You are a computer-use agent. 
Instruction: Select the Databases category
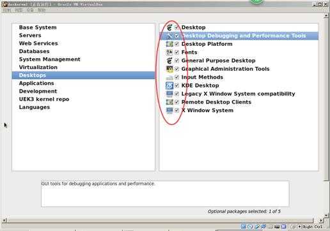pyautogui.click(x=83, y=51)
